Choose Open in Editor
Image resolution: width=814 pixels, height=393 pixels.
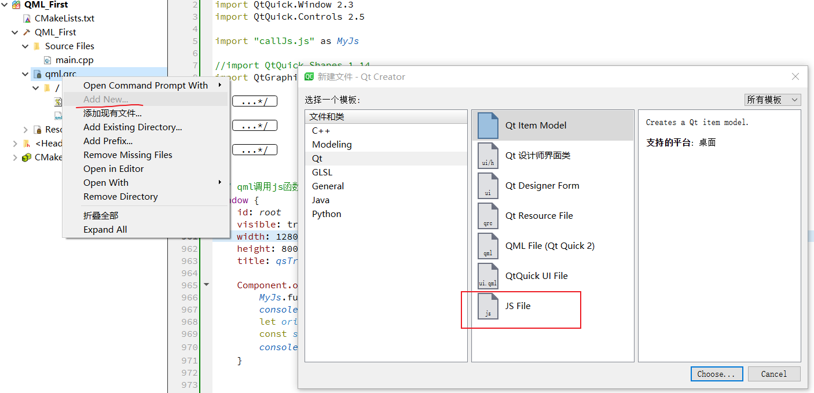tap(145, 169)
